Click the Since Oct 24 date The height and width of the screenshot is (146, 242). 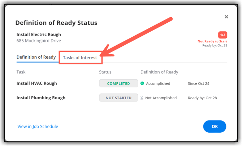click(199, 83)
